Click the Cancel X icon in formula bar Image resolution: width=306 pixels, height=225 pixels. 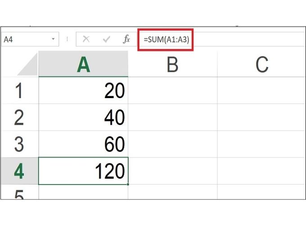(x=86, y=40)
